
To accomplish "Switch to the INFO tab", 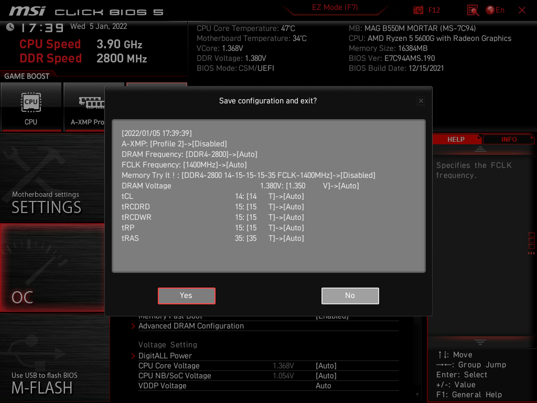I will tap(509, 140).
